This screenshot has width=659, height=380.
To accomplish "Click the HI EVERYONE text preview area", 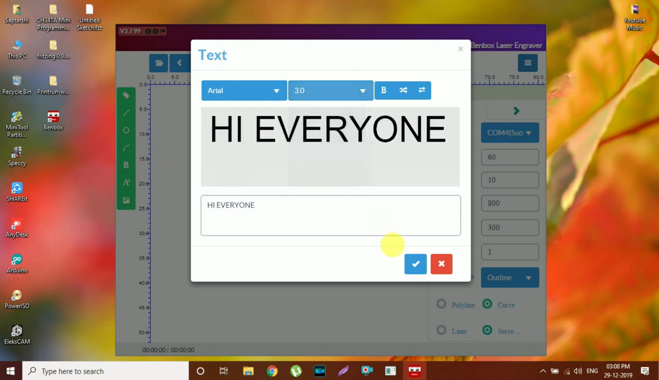I will [330, 147].
